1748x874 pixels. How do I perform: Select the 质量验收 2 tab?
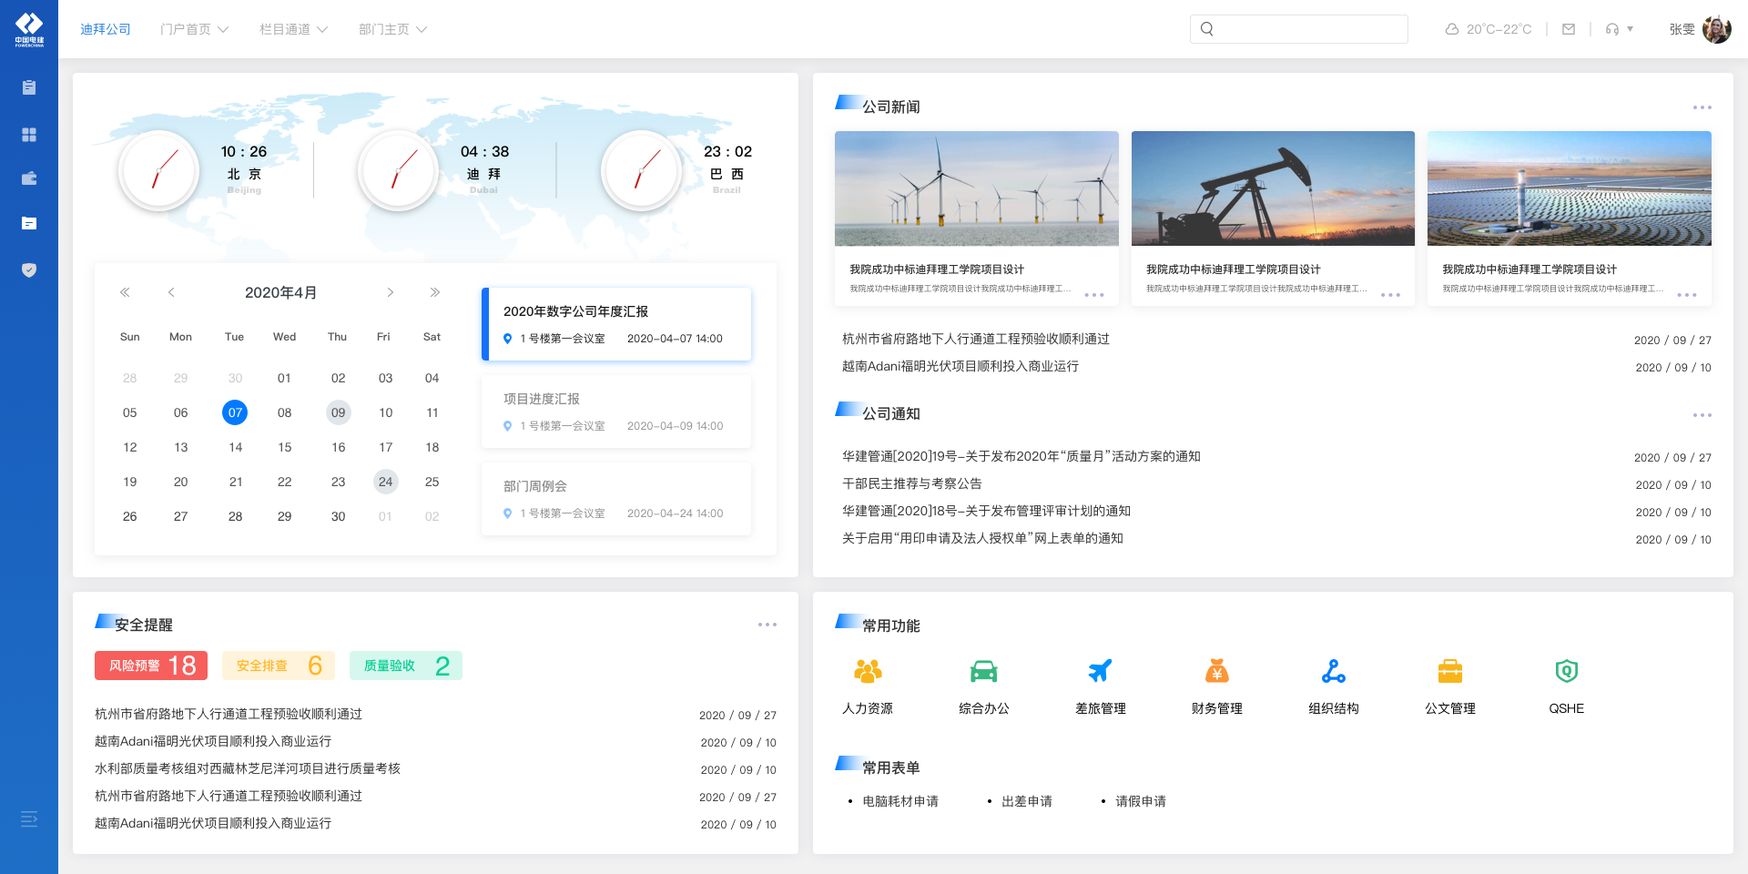[406, 666]
